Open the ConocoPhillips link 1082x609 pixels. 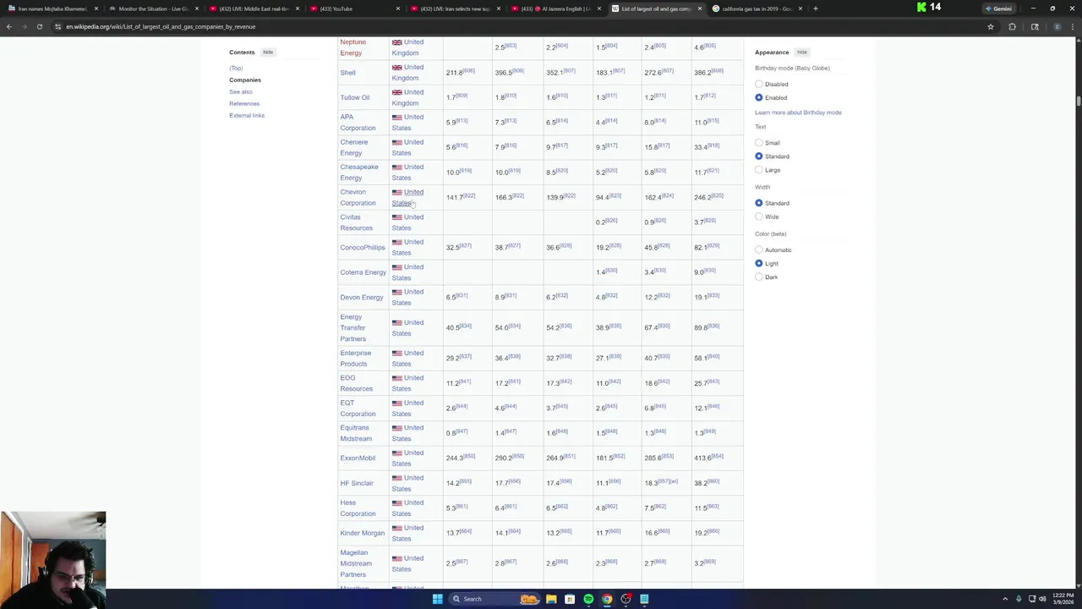pyautogui.click(x=363, y=248)
